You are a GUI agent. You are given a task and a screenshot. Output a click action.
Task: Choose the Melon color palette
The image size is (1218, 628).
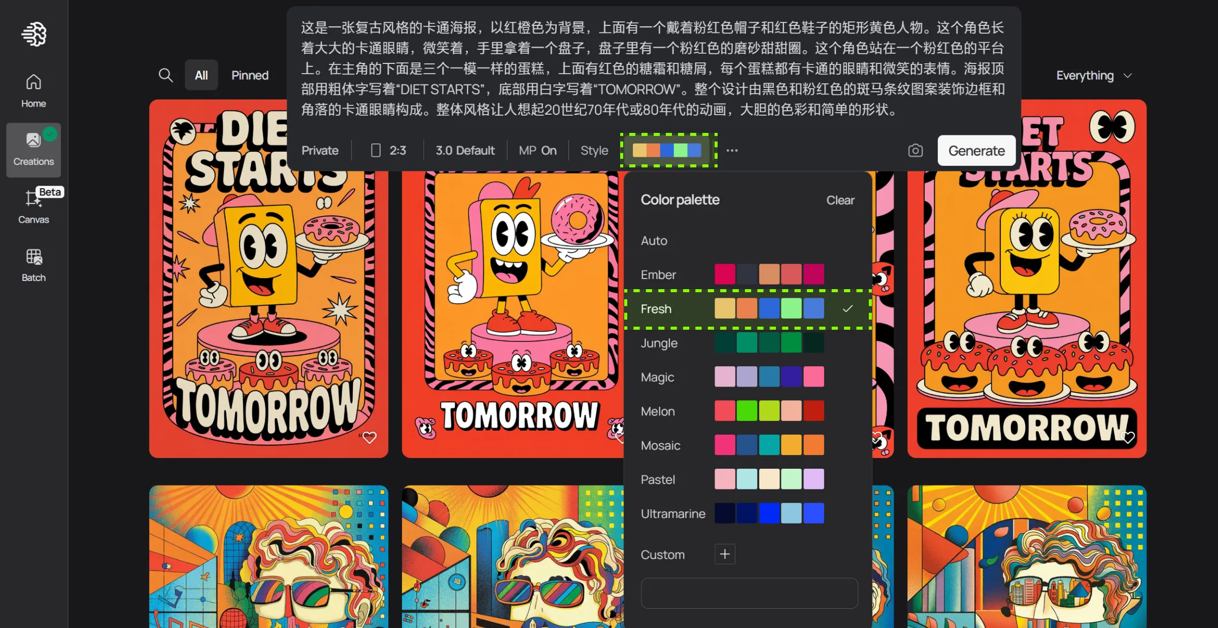(748, 411)
